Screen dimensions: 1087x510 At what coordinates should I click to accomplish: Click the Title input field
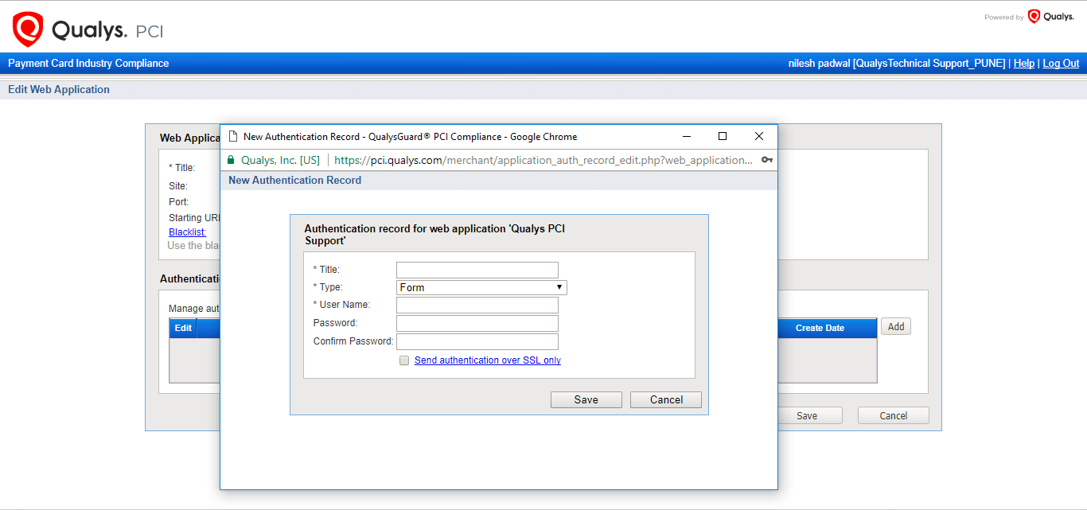tap(477, 269)
